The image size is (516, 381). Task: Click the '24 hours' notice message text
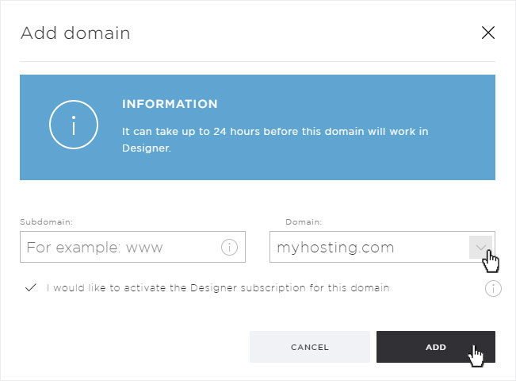click(x=275, y=140)
